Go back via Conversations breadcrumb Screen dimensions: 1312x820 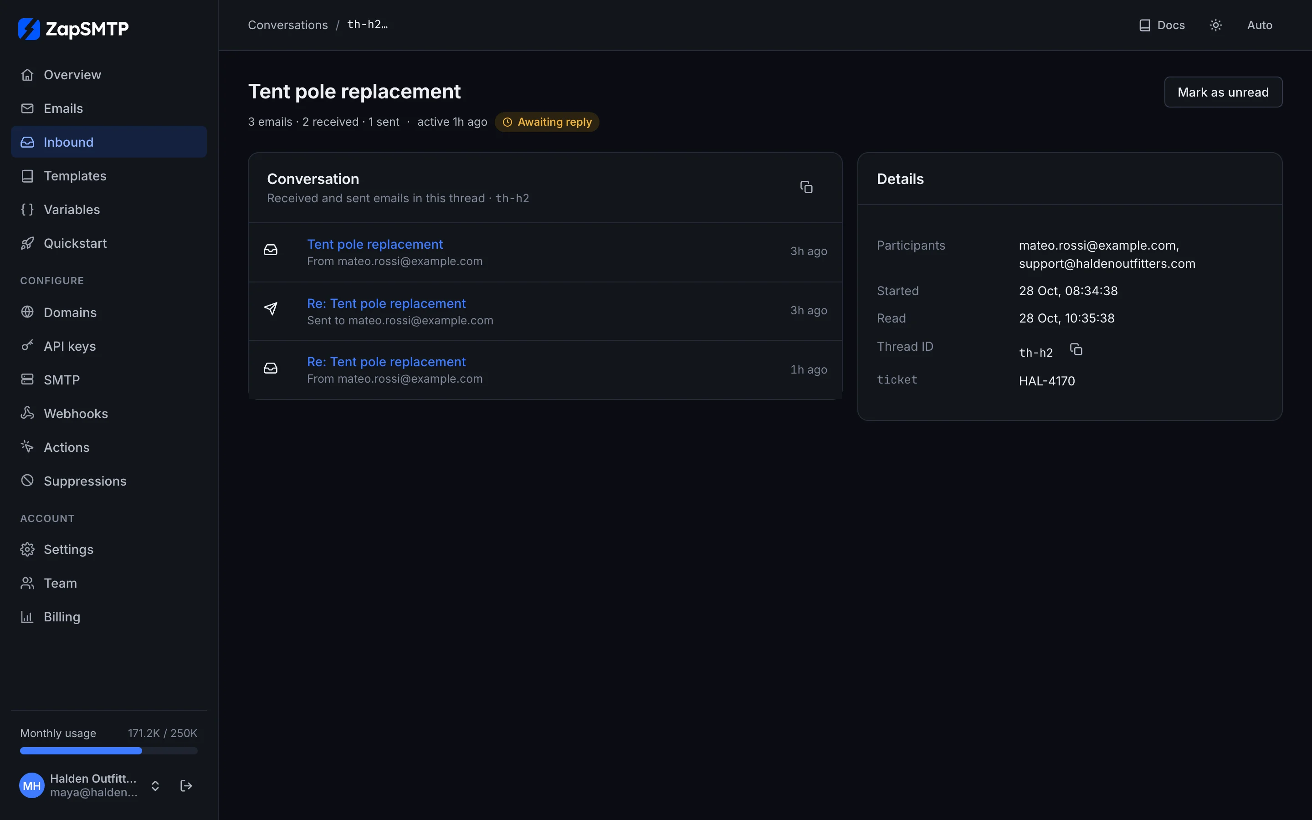[288, 25]
